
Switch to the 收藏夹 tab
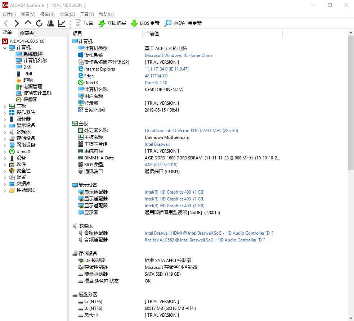(x=26, y=33)
